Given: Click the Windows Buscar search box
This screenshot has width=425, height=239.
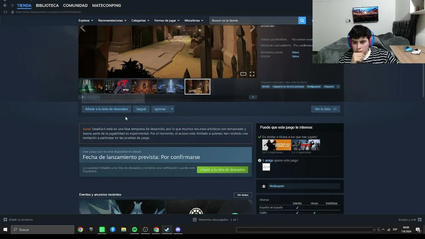Looking at the screenshot, I should pyautogui.click(x=42, y=230).
